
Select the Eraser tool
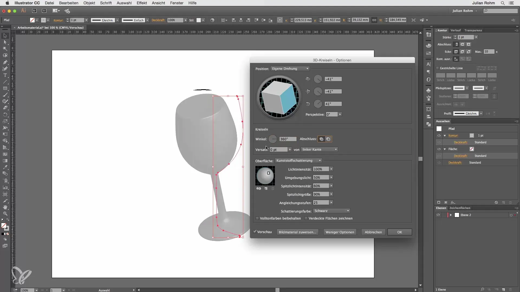coord(5,108)
